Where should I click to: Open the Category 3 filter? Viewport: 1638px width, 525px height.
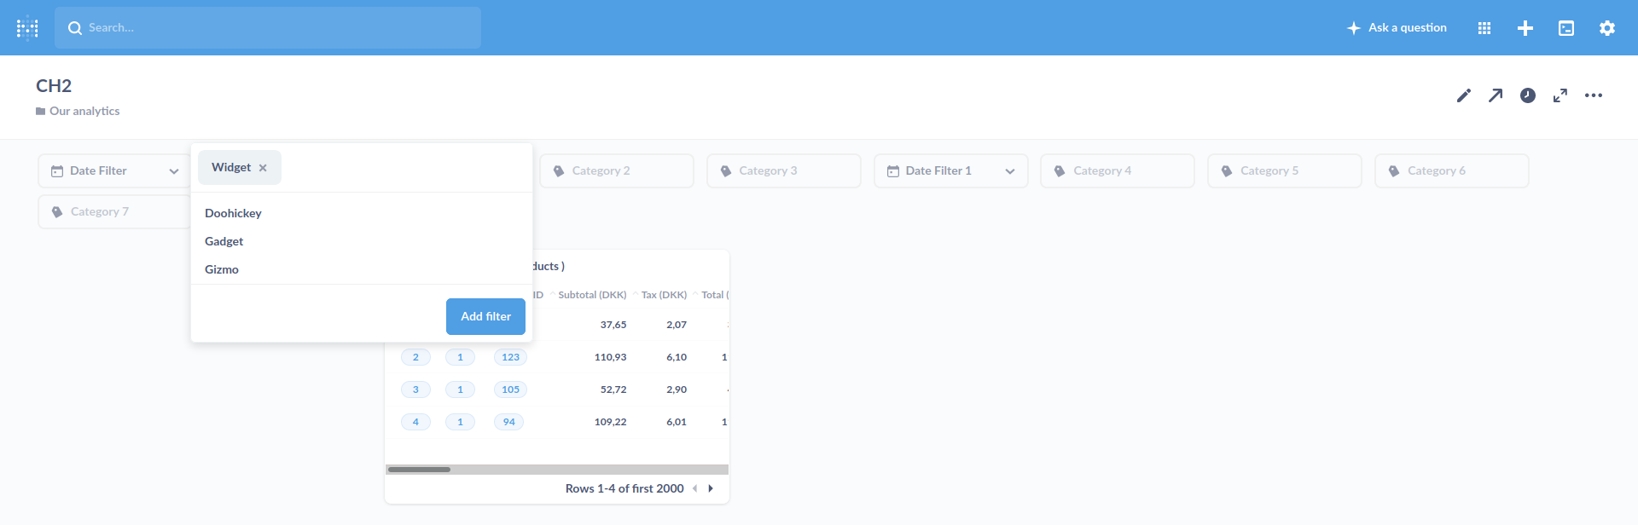point(784,171)
